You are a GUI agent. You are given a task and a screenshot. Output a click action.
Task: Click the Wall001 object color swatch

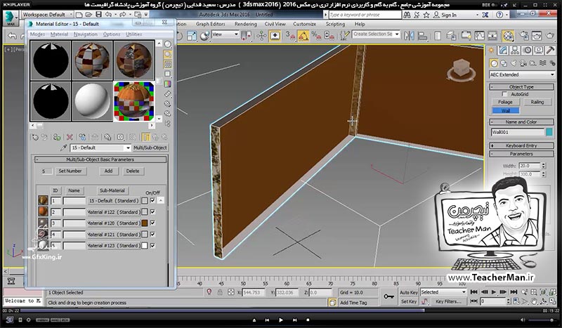[x=549, y=132]
